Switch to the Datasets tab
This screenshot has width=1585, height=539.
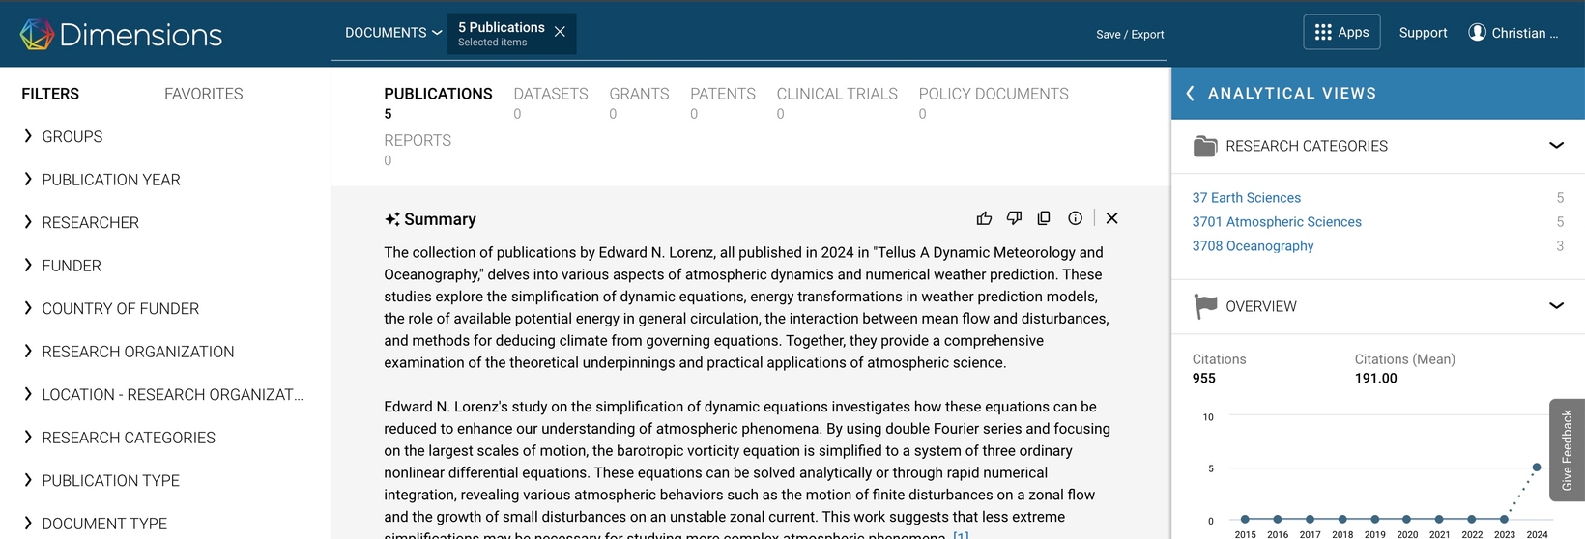[x=551, y=94]
